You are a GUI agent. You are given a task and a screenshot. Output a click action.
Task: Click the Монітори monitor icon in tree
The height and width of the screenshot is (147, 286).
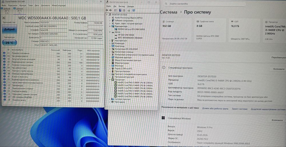pos(112,66)
